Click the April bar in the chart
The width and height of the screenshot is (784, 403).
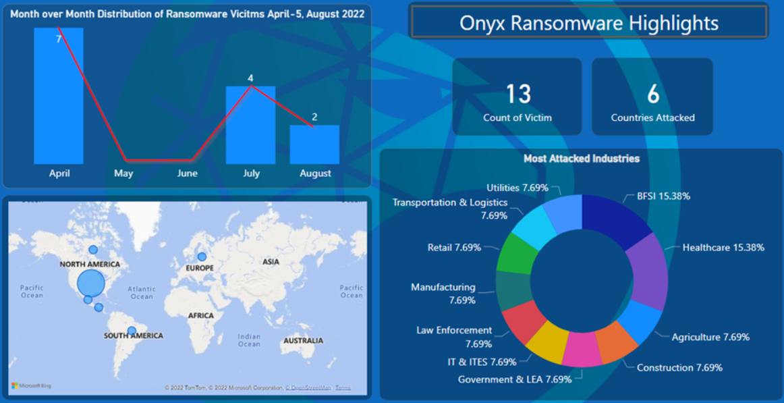pos(59,95)
